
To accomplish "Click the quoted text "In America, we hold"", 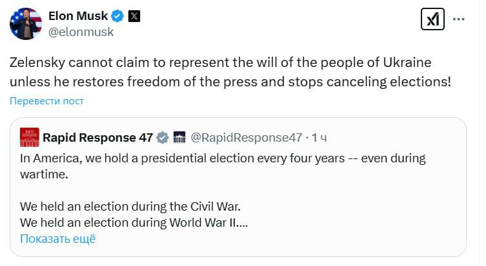I will pos(223,158).
